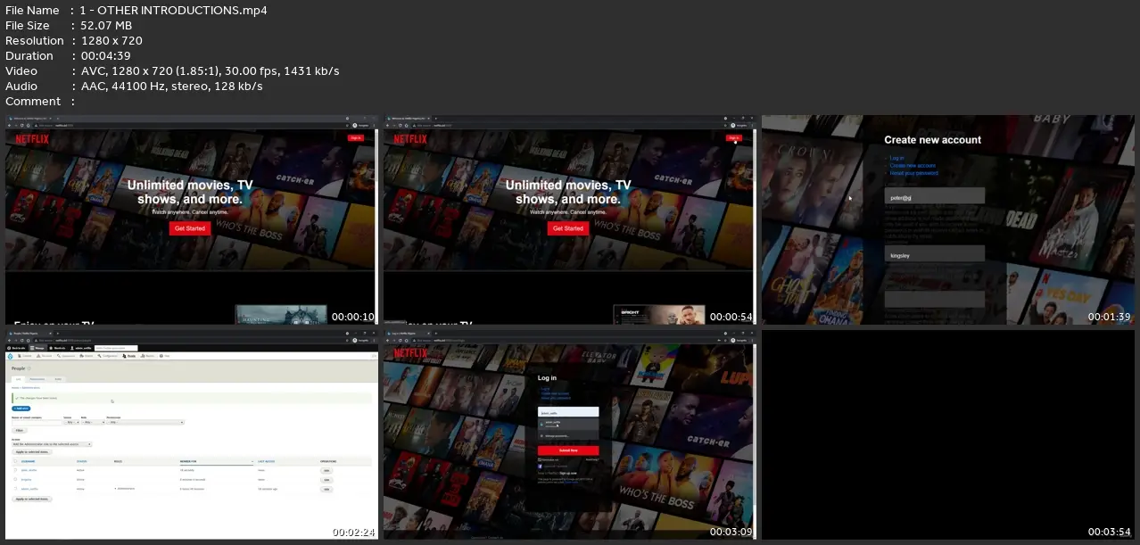Click Incognito icon in 00:03:09 thumbnail
This screenshot has height=545, width=1140.
735,340
